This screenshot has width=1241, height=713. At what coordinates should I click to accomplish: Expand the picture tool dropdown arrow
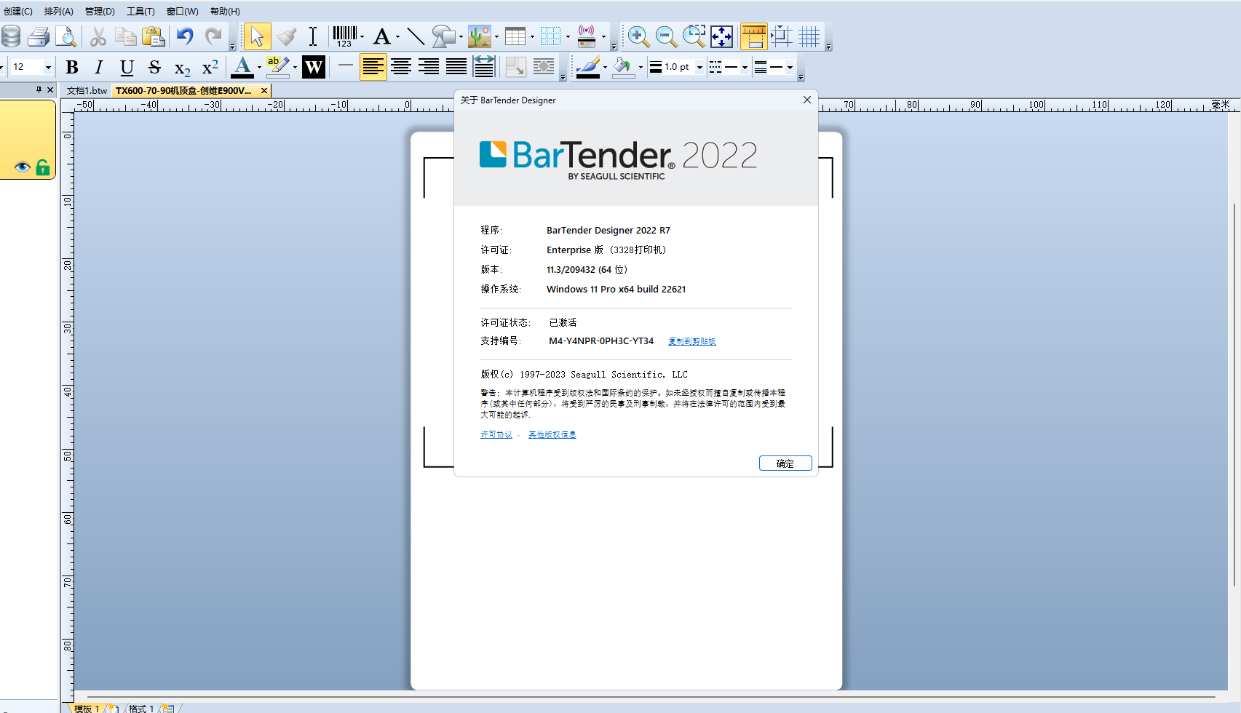tap(496, 36)
